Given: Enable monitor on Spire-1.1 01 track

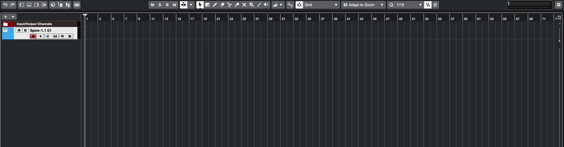Looking at the screenshot, I should [x=40, y=36].
